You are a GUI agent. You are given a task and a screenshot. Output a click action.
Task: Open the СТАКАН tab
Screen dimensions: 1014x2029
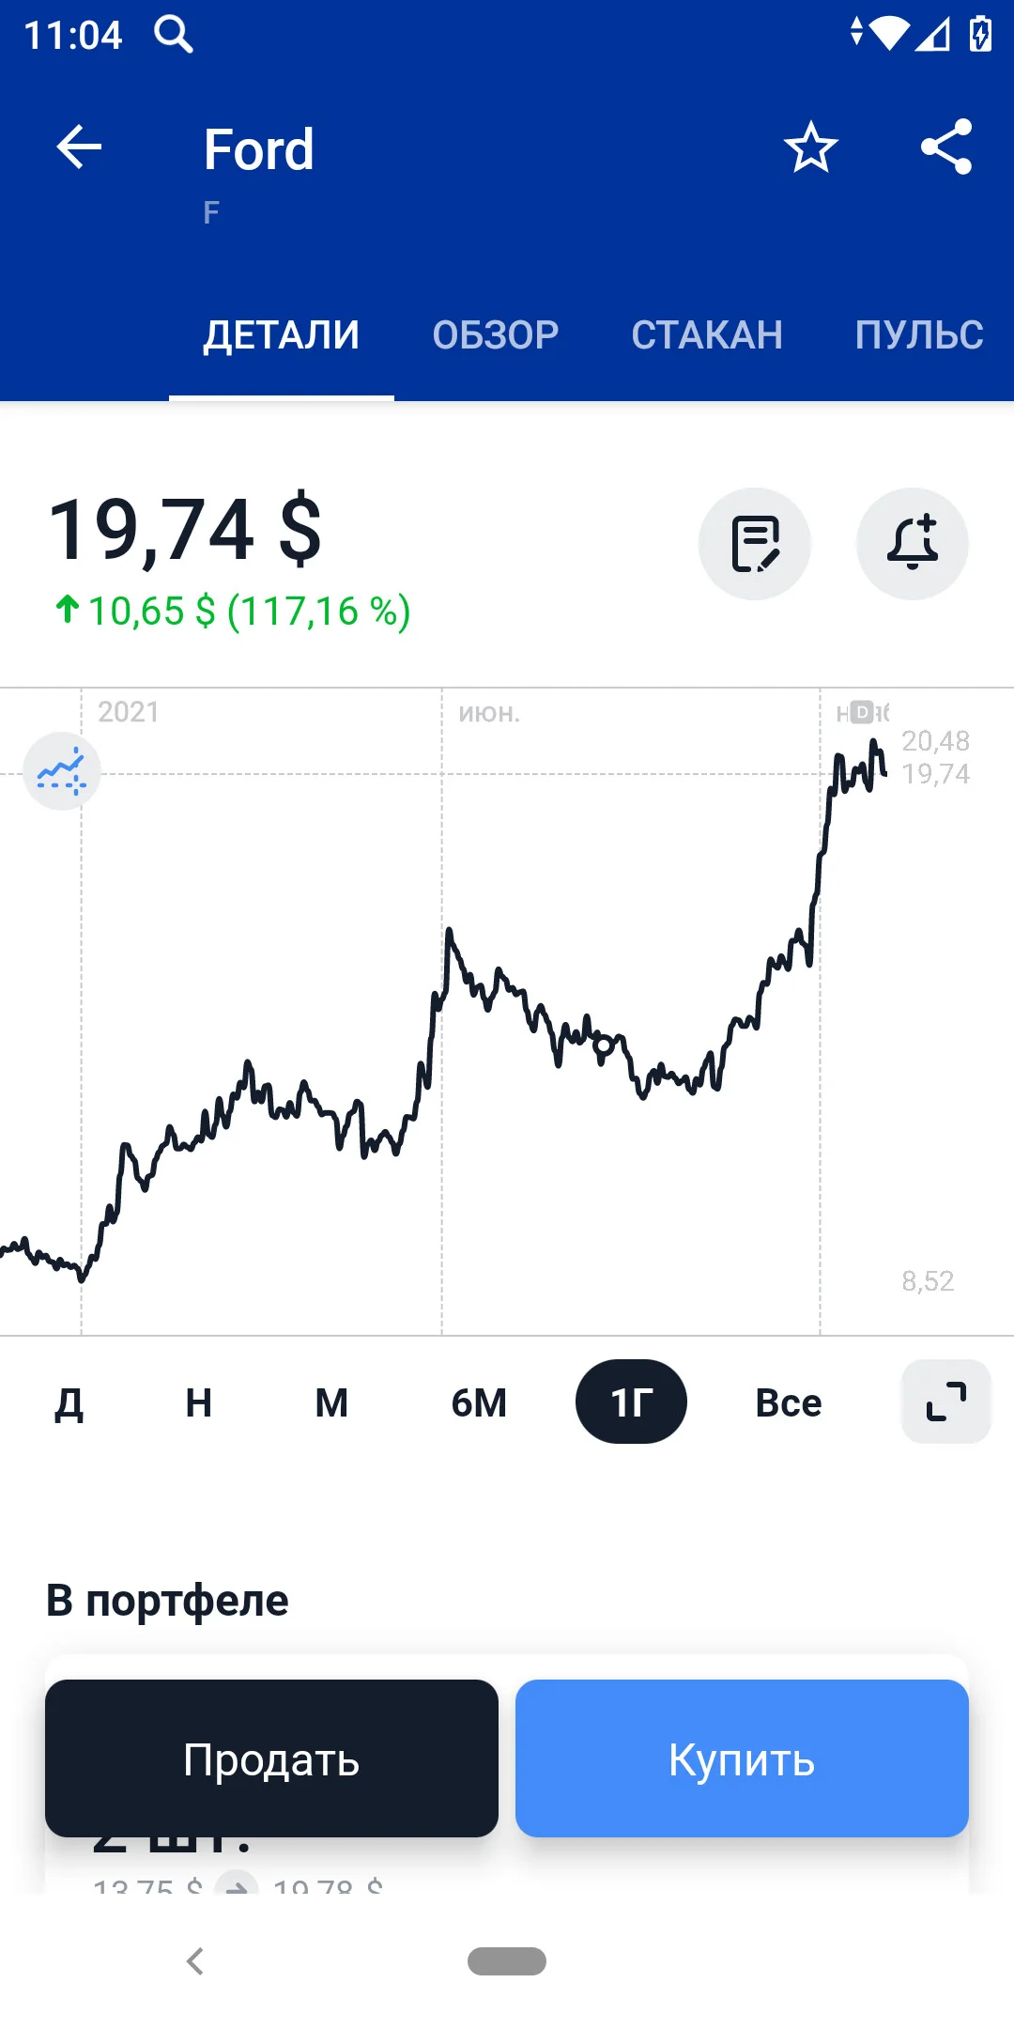(707, 335)
